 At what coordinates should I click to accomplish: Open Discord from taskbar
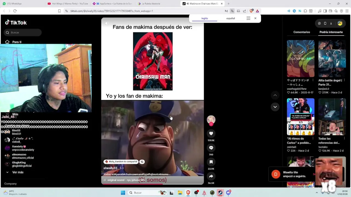[228, 193]
